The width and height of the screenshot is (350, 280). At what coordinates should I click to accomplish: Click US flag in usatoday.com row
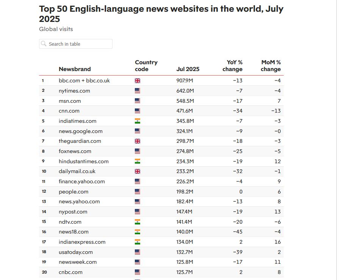point(137,252)
